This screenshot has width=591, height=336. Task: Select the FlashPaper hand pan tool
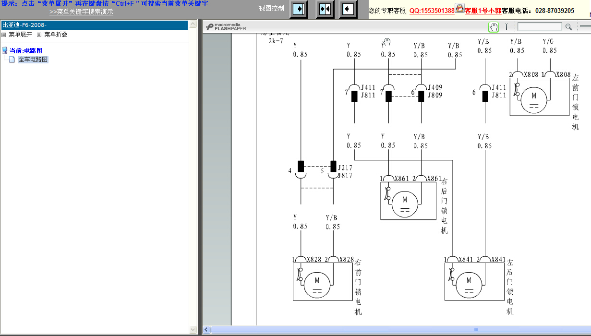pyautogui.click(x=494, y=27)
